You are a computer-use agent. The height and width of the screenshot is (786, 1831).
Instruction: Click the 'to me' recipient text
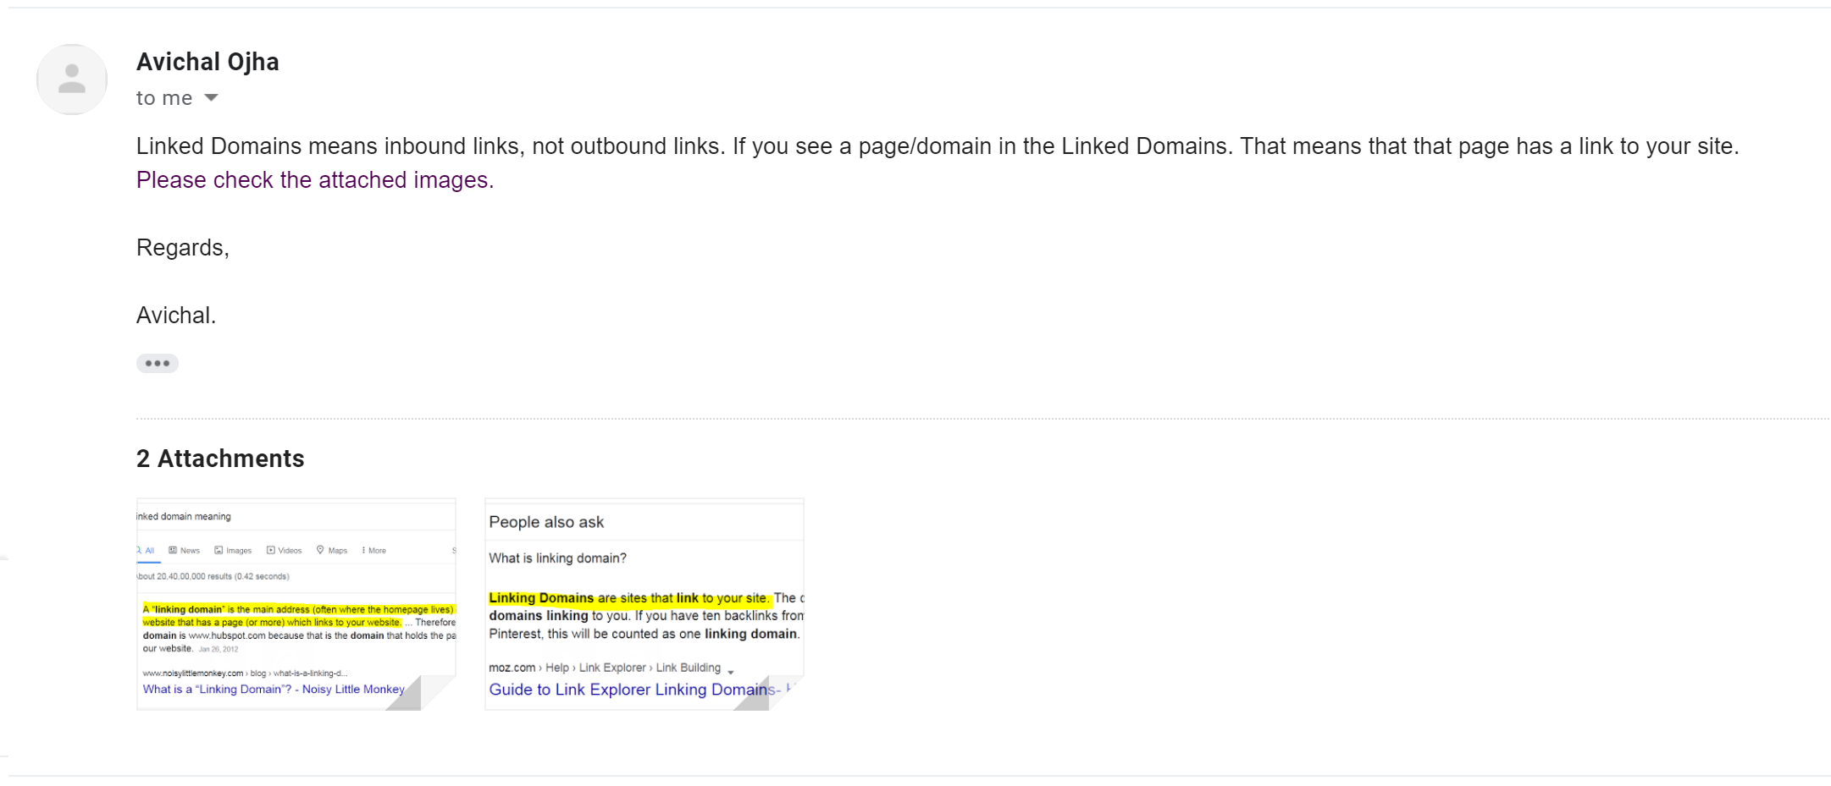click(x=164, y=98)
